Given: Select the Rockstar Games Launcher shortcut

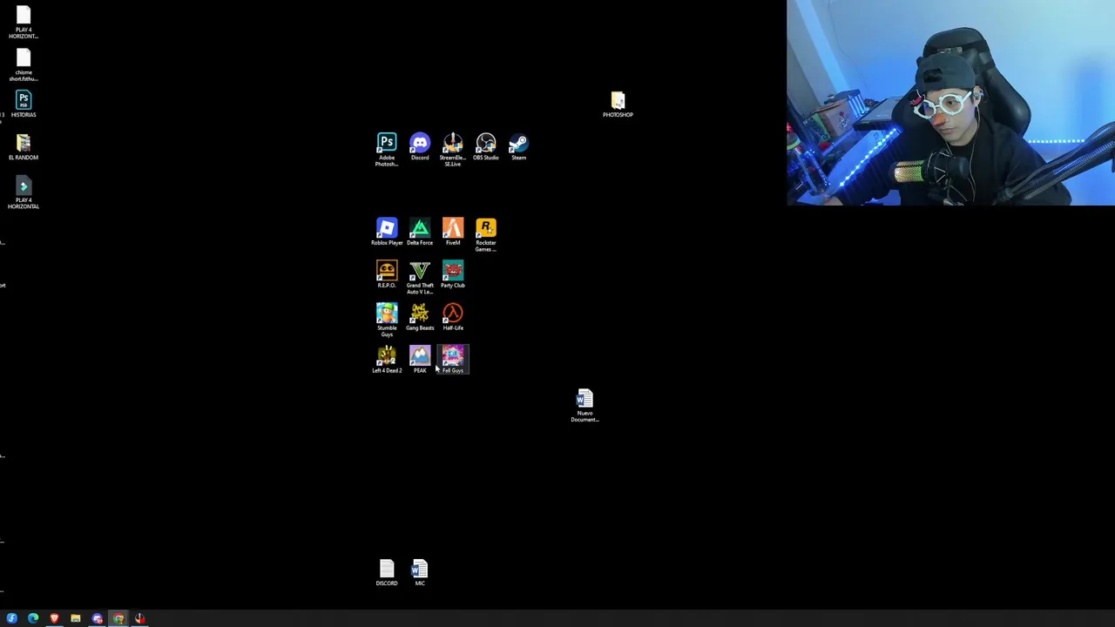Looking at the screenshot, I should [486, 234].
